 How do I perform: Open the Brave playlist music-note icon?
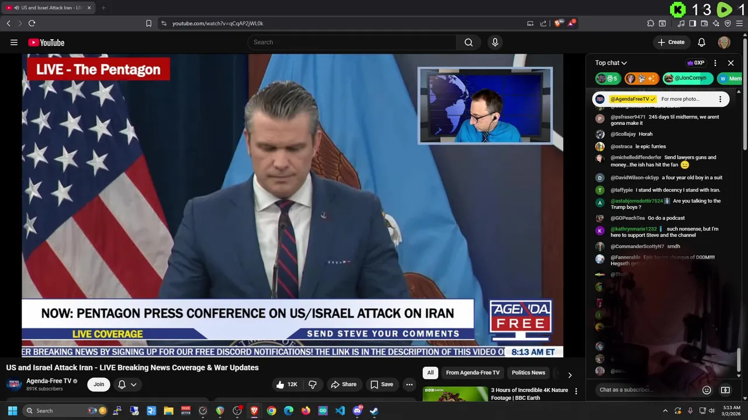pos(681,23)
